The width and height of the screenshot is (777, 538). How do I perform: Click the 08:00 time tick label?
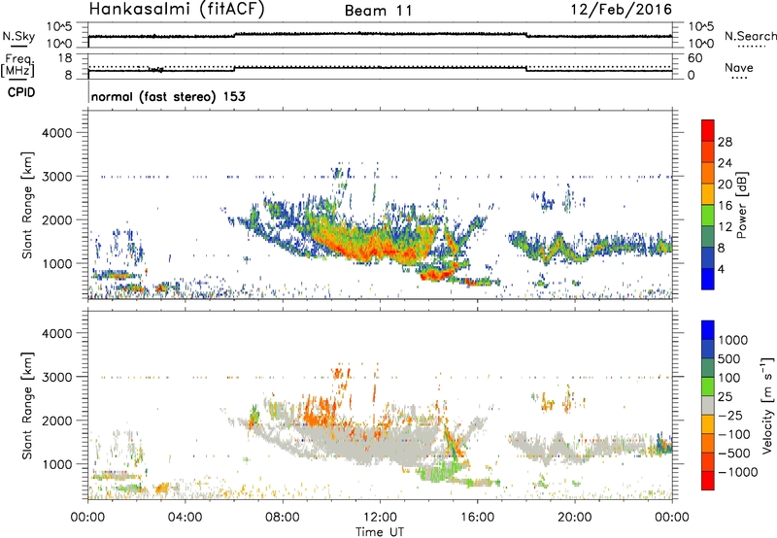283,518
